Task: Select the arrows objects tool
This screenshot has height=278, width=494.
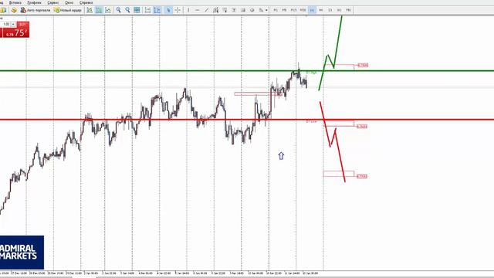Action: coord(261,10)
